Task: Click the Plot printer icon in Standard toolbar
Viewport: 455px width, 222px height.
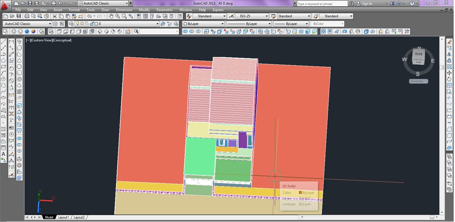Action: (x=27, y=16)
